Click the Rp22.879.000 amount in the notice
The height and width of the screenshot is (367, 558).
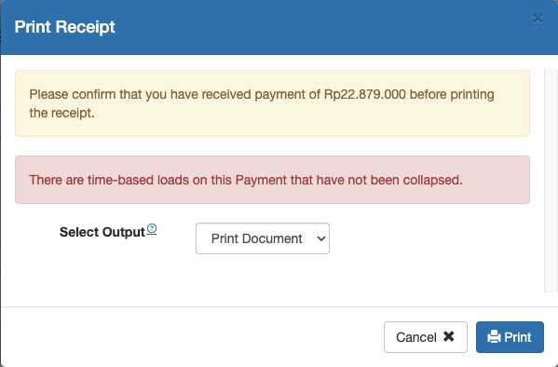pyautogui.click(x=365, y=94)
